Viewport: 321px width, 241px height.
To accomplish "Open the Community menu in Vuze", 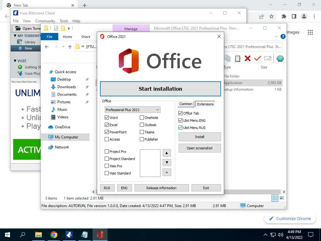I will [x=45, y=21].
